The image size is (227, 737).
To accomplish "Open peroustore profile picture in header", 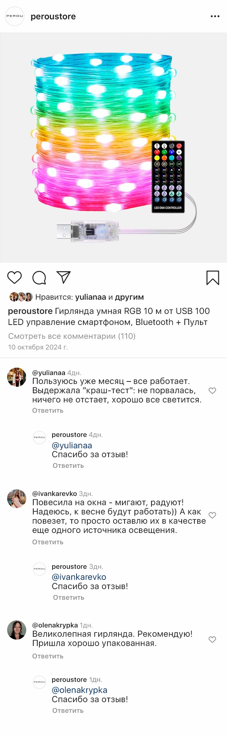I will point(15,16).
